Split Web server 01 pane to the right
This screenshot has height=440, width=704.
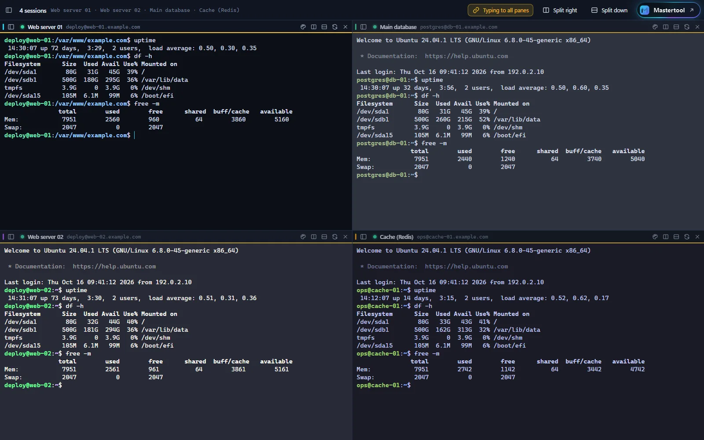tap(314, 27)
